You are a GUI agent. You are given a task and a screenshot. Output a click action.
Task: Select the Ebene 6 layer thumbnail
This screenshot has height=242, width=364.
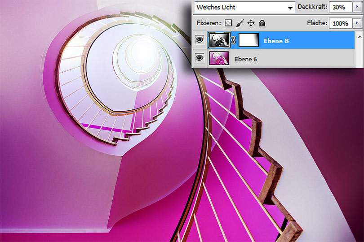tap(219, 58)
